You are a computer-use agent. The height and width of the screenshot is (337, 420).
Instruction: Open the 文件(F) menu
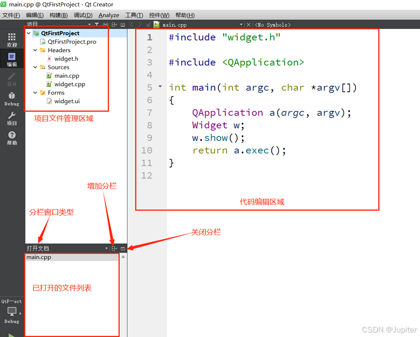[11, 15]
